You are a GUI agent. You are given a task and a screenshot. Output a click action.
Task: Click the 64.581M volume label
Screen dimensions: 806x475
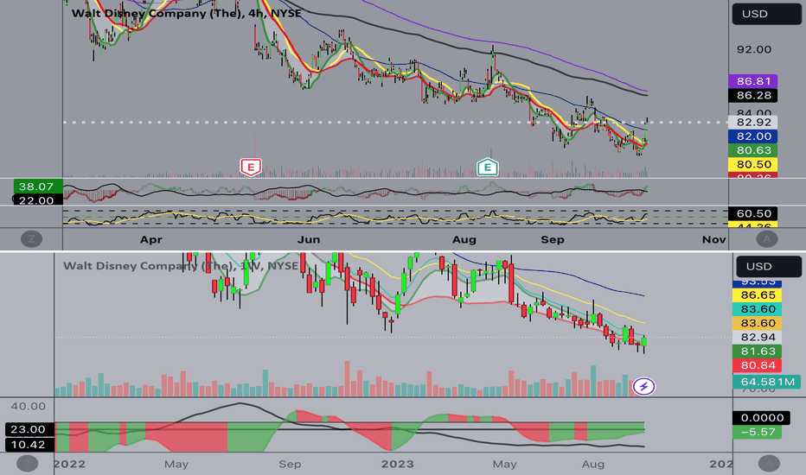click(x=766, y=382)
